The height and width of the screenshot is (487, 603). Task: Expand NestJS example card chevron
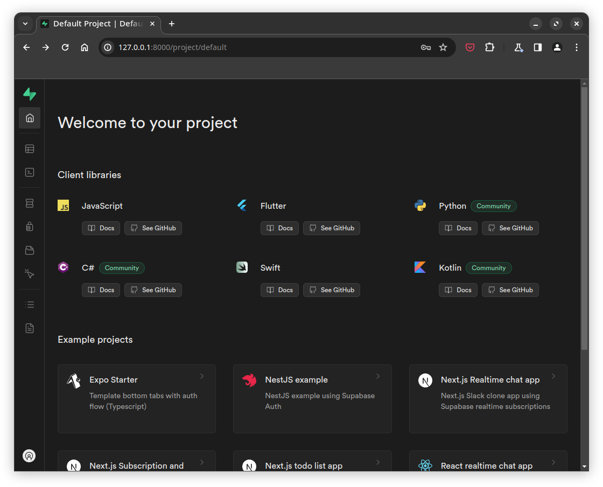click(378, 376)
